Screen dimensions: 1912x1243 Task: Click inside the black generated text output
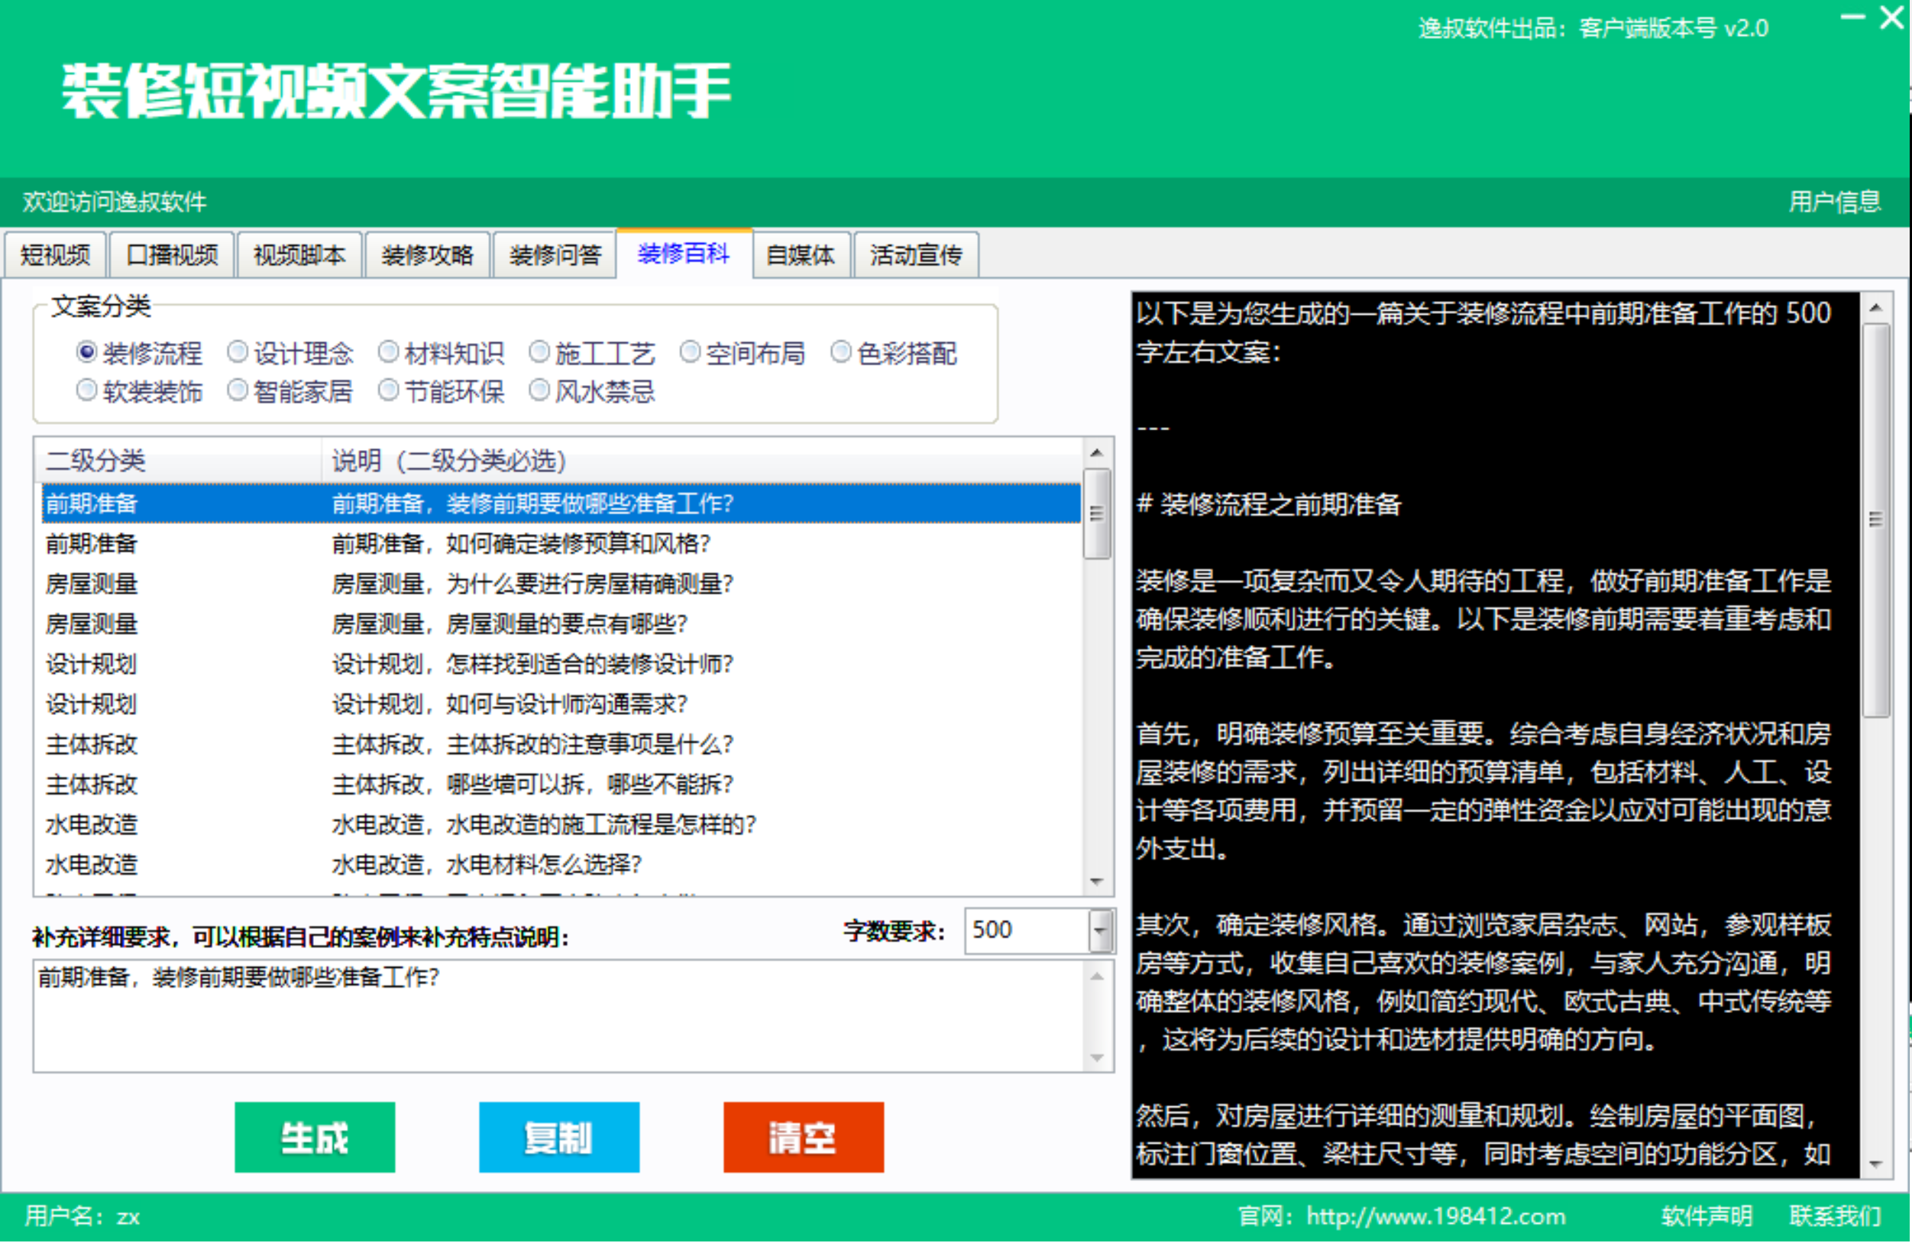(1496, 736)
